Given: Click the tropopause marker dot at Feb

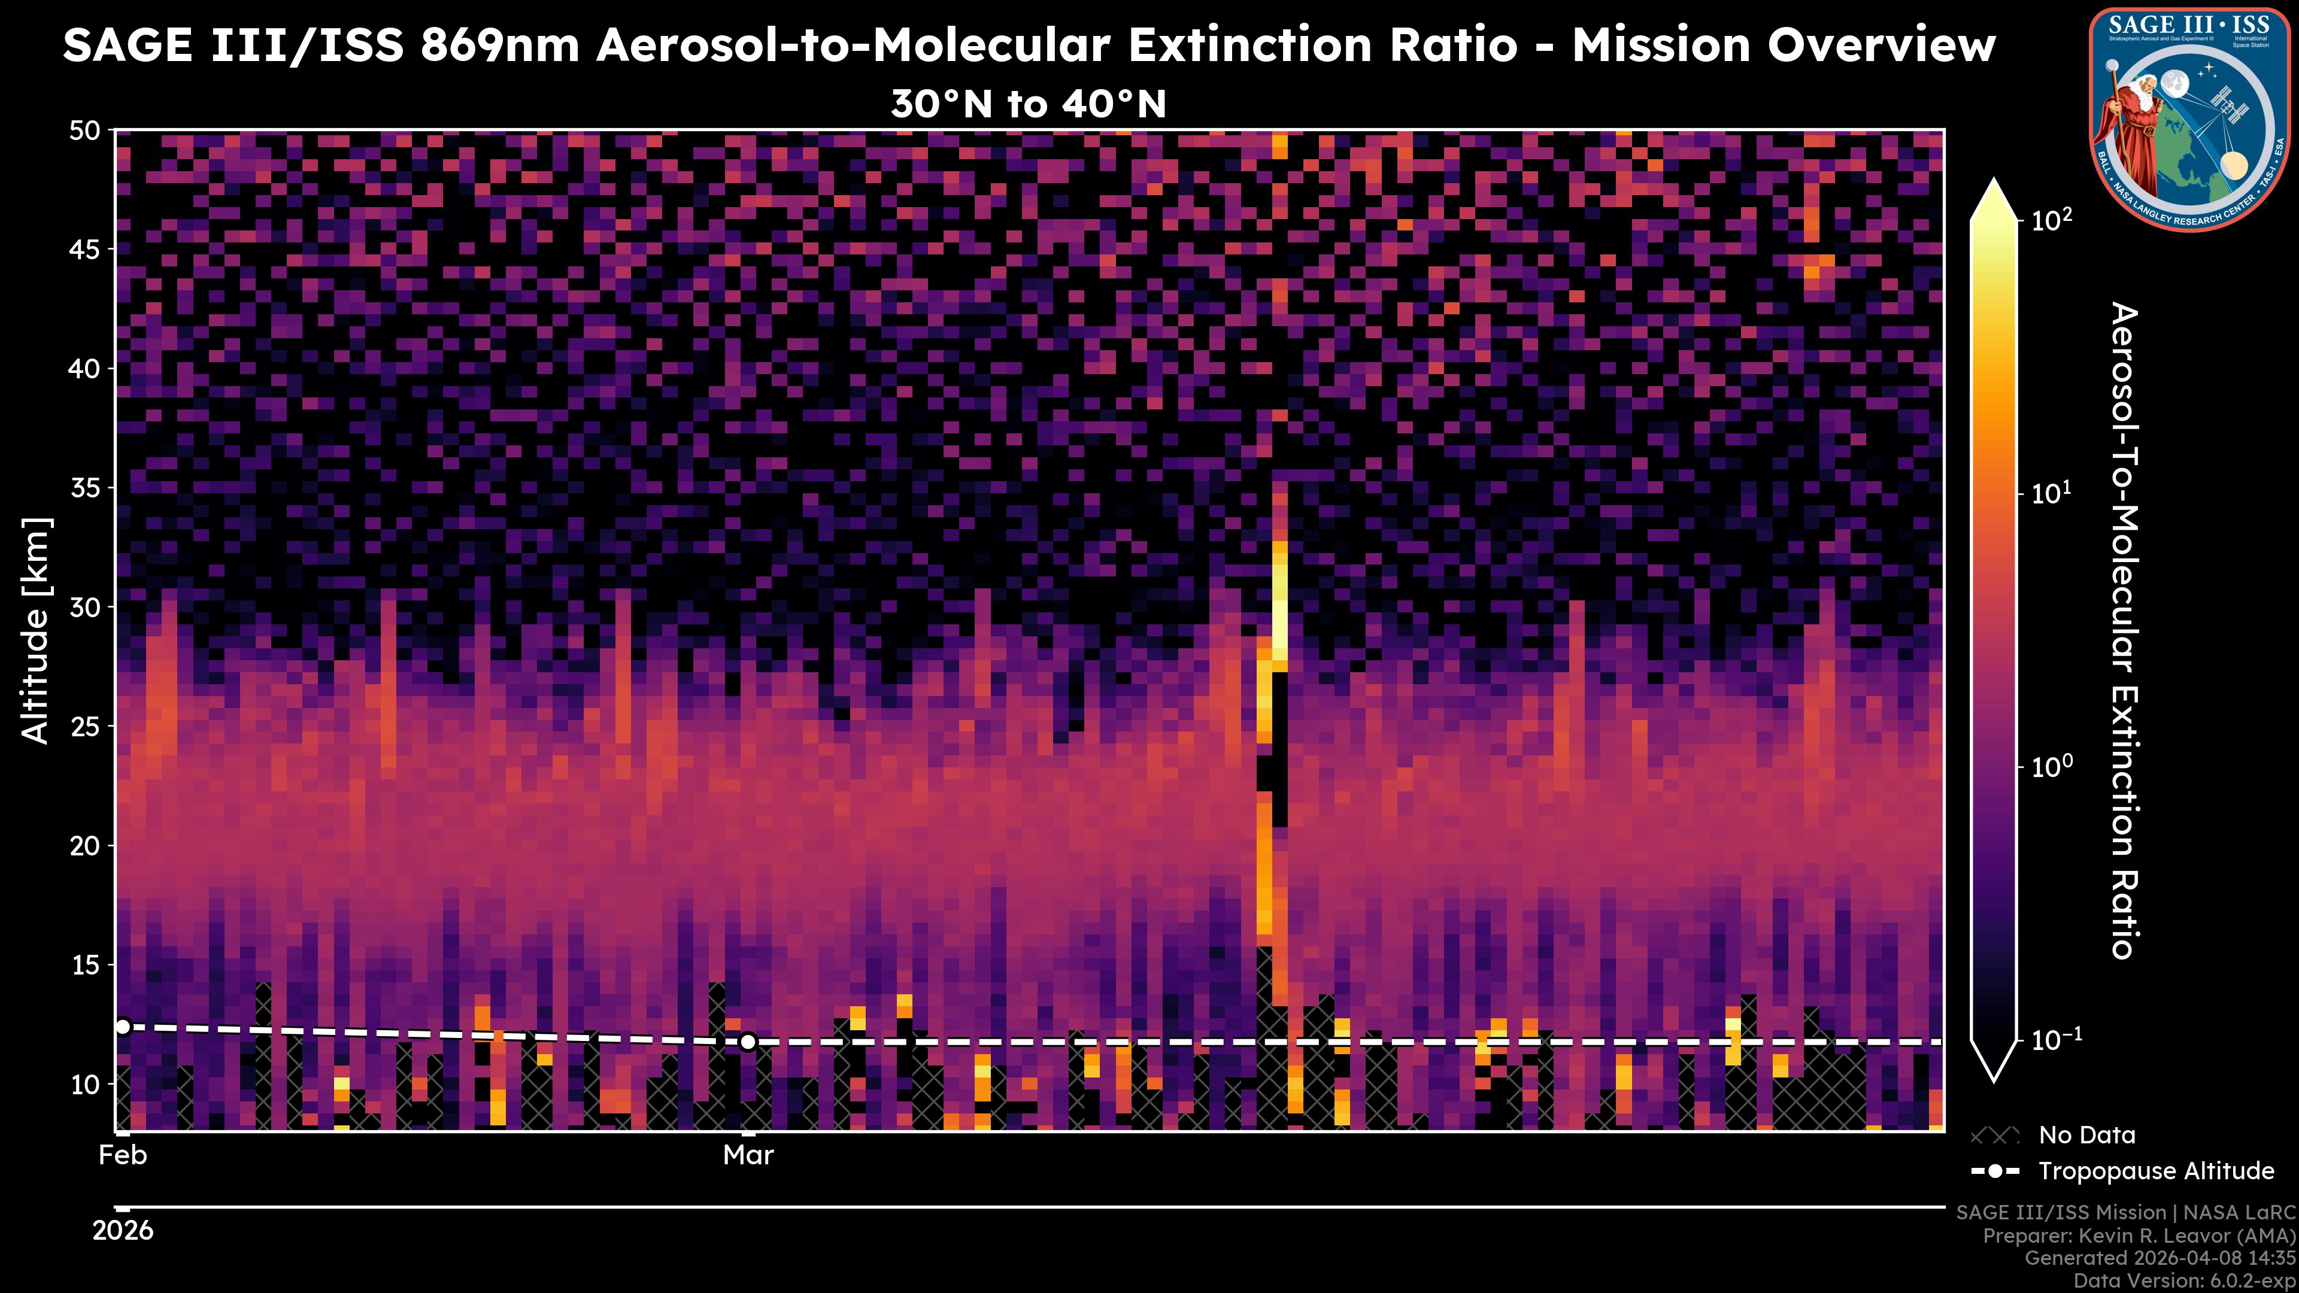Looking at the screenshot, I should pos(123,1027).
